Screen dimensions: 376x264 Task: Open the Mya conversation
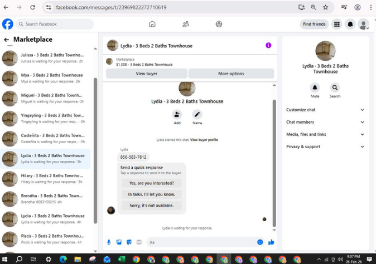tap(46, 79)
